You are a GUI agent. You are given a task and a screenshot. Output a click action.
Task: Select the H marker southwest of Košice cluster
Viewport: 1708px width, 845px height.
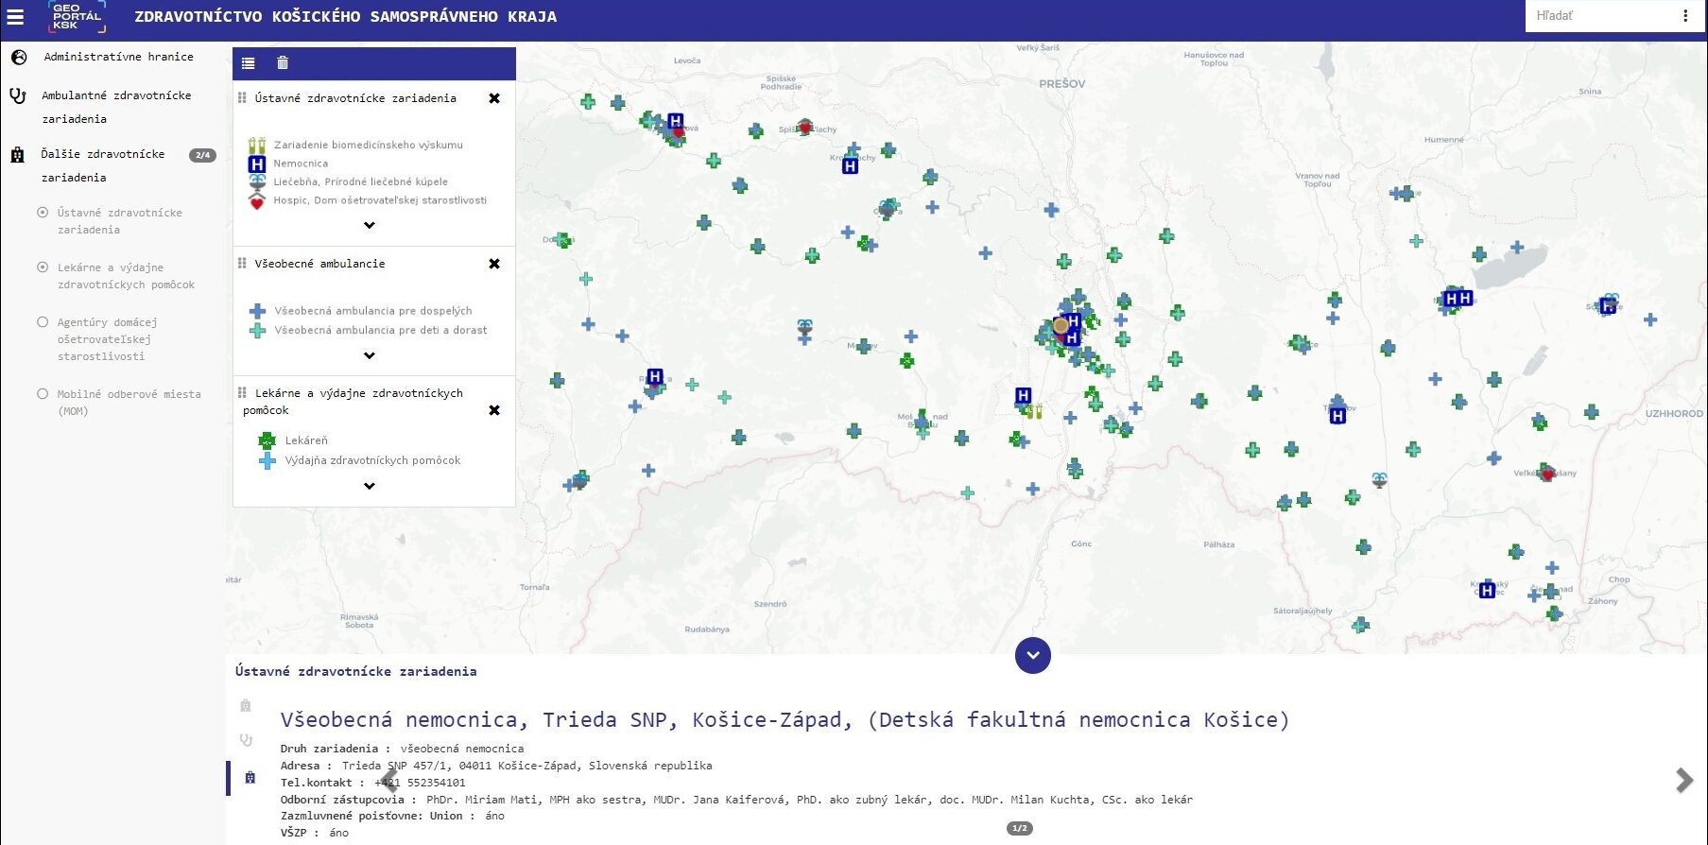pos(1023,395)
